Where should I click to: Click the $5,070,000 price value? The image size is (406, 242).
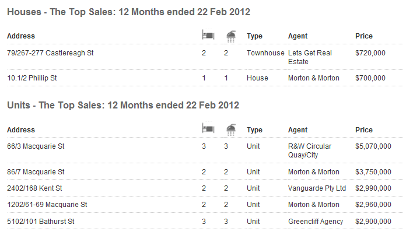[x=373, y=146]
